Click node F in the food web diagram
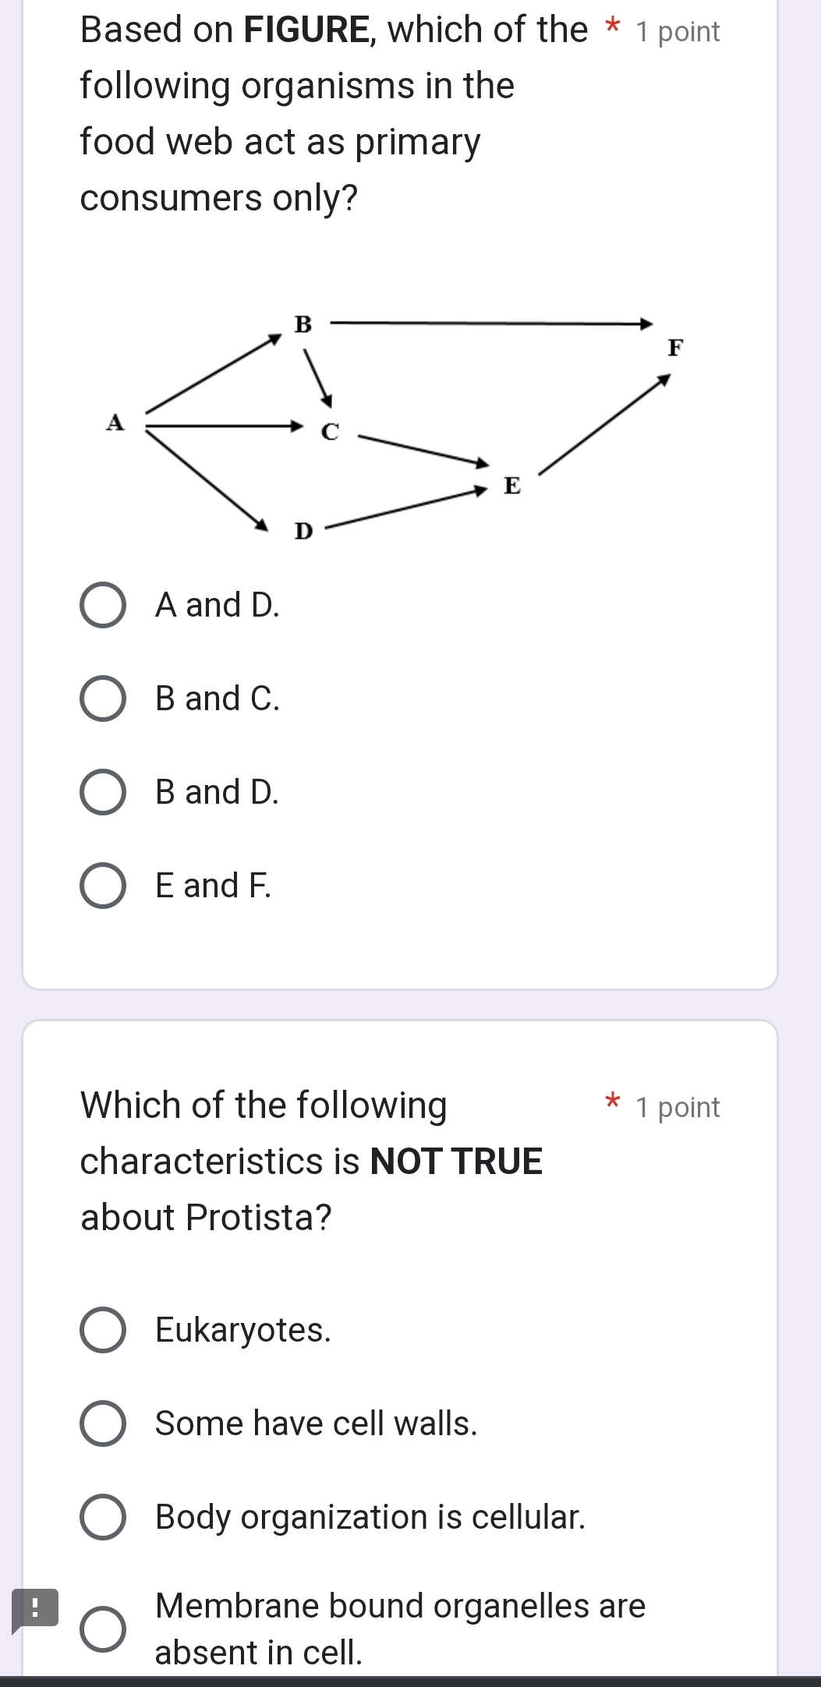821x1687 pixels. point(675,348)
